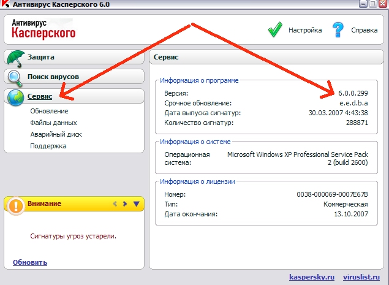Open Аварийный диск in the sidebar
389x285 pixels.
coord(56,134)
